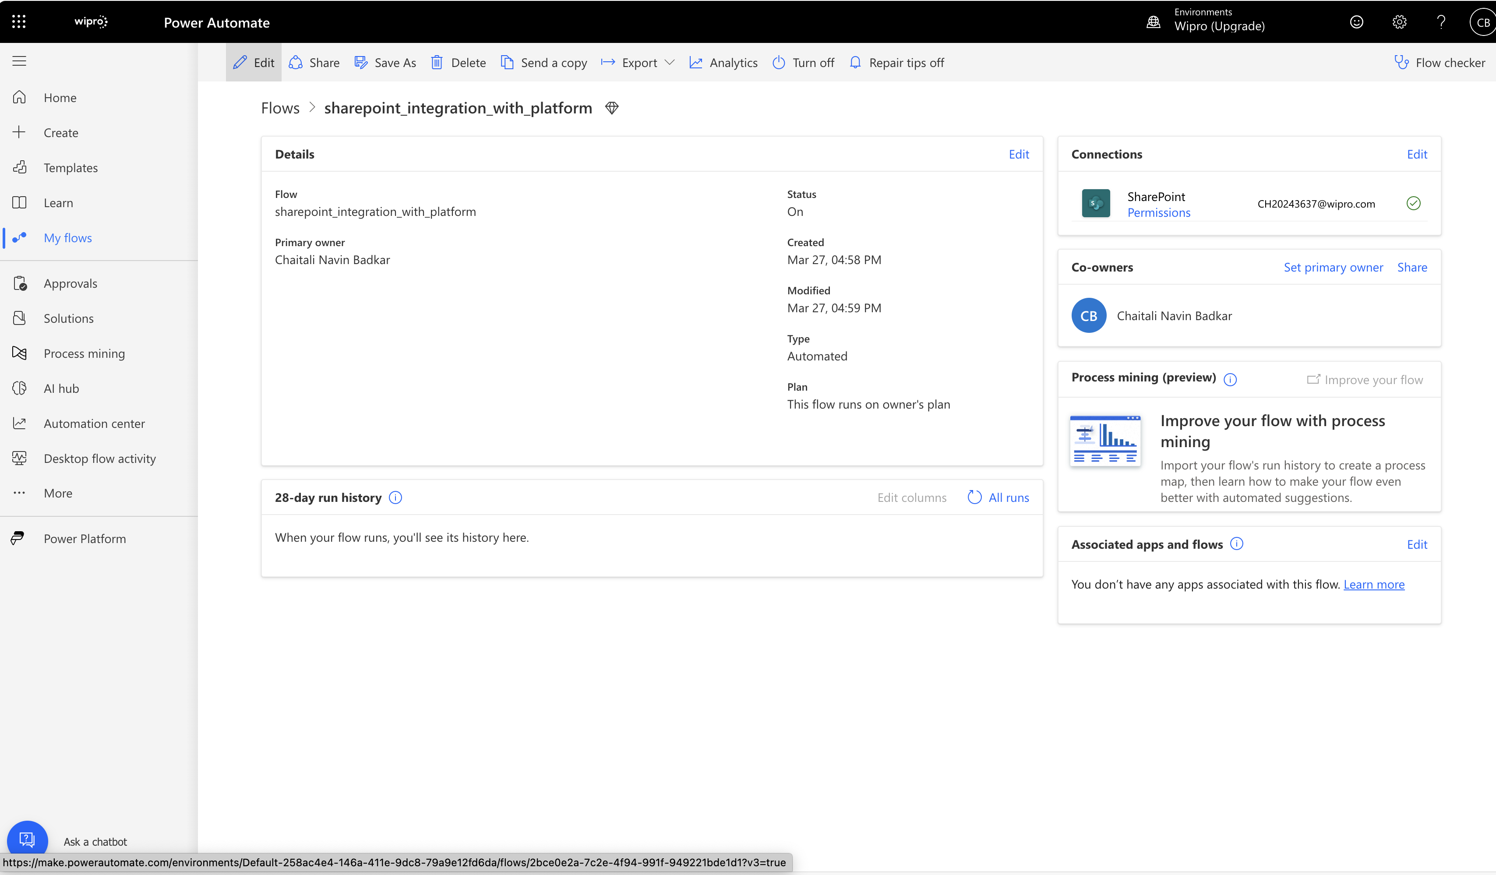Click the Type value Automated
1496x875 pixels.
pos(817,356)
